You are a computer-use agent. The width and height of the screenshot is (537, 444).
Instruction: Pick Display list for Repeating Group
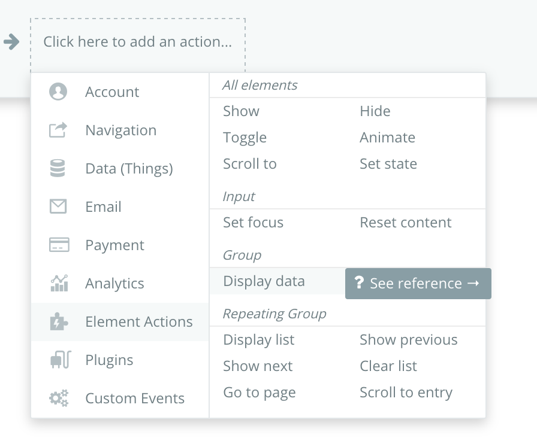(259, 340)
